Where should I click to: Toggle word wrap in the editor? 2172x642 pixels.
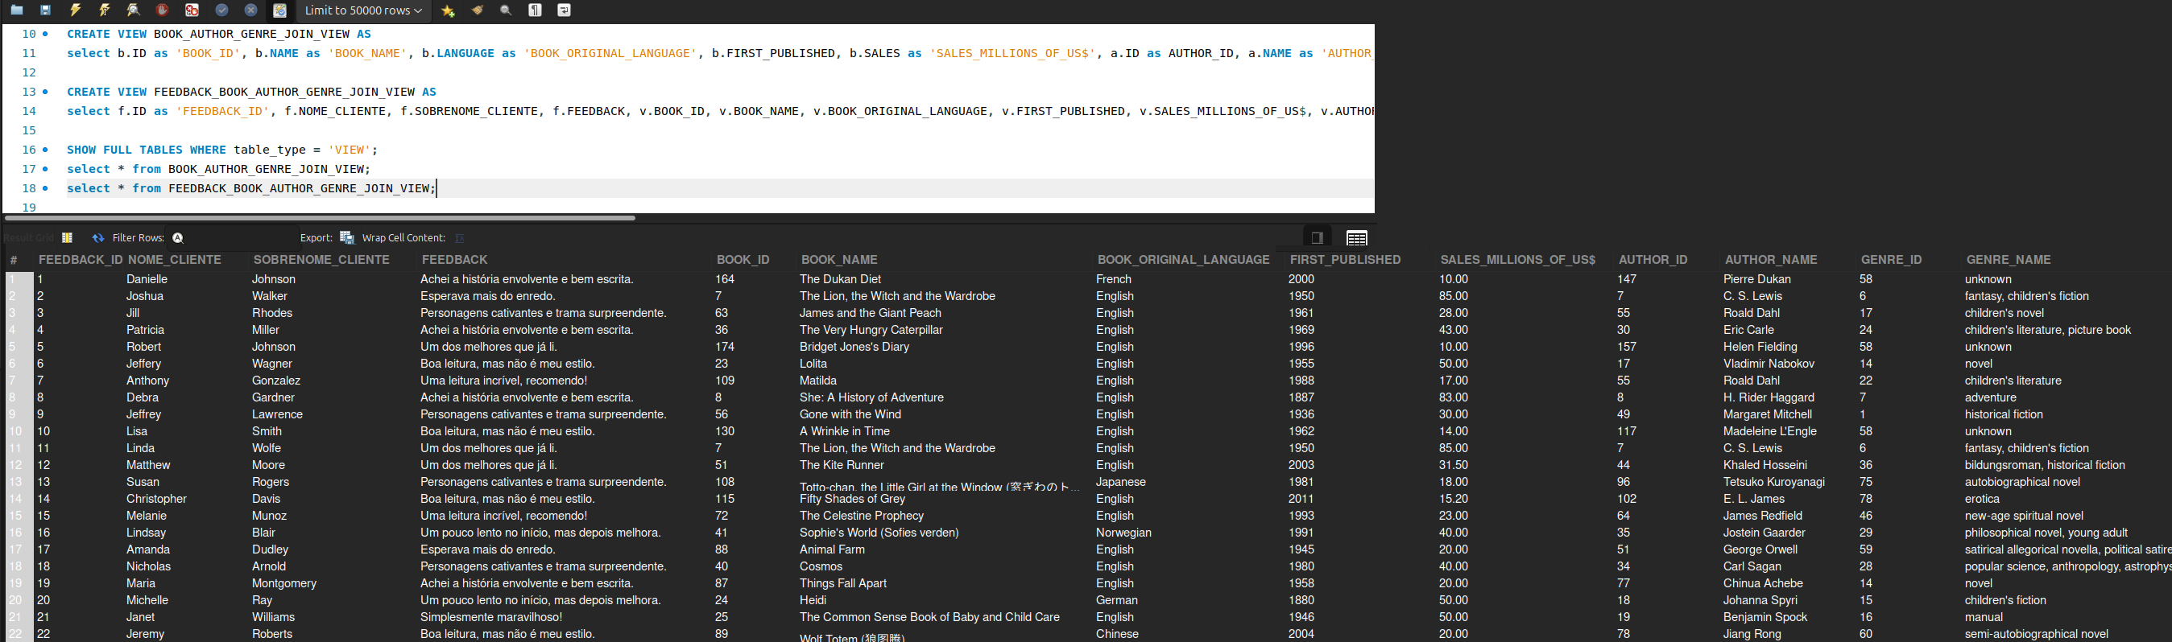[x=564, y=10]
